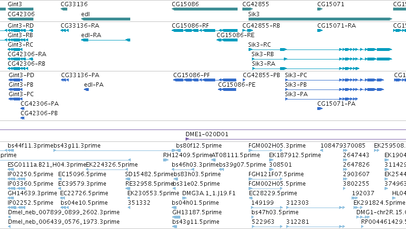
Task: Click the CG42306-RB transcript label
Action: 26,64
